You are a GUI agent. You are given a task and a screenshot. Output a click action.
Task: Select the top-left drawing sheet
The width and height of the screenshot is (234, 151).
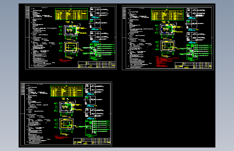pyautogui.click(x=71, y=37)
